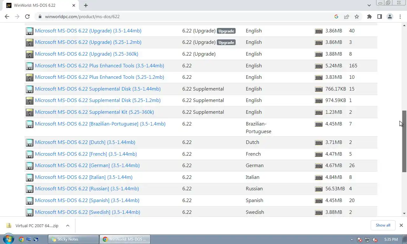Click the 8086 chip icon in the German row
The width and height of the screenshot is (407, 244).
tap(318, 166)
